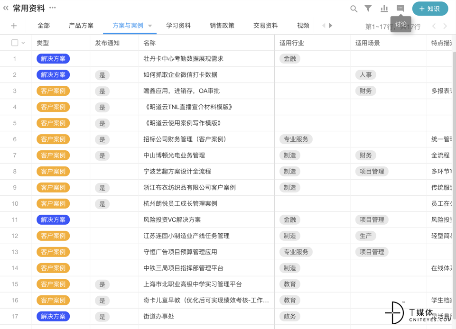Open record 奇卡儿童早教（优化后可实现绩效考核
456x329 pixels.
tap(206, 300)
